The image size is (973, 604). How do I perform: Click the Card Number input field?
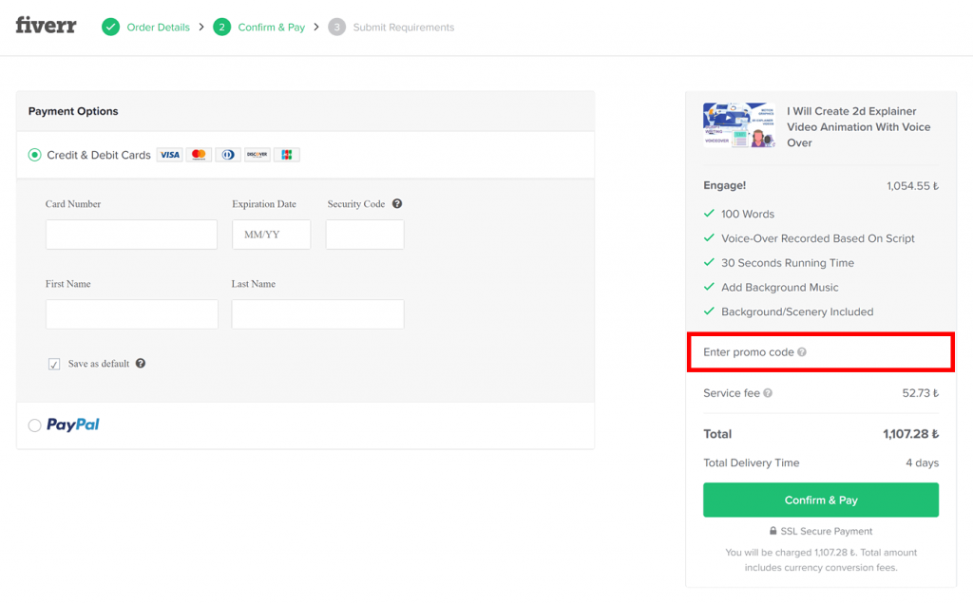click(131, 234)
